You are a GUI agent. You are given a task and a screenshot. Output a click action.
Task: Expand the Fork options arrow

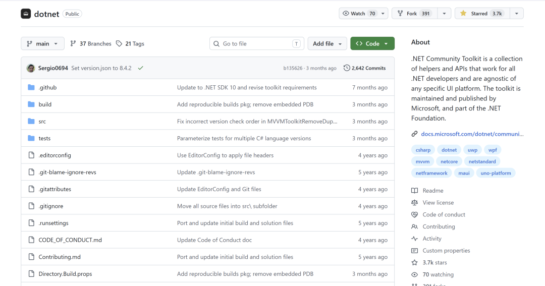click(x=444, y=14)
